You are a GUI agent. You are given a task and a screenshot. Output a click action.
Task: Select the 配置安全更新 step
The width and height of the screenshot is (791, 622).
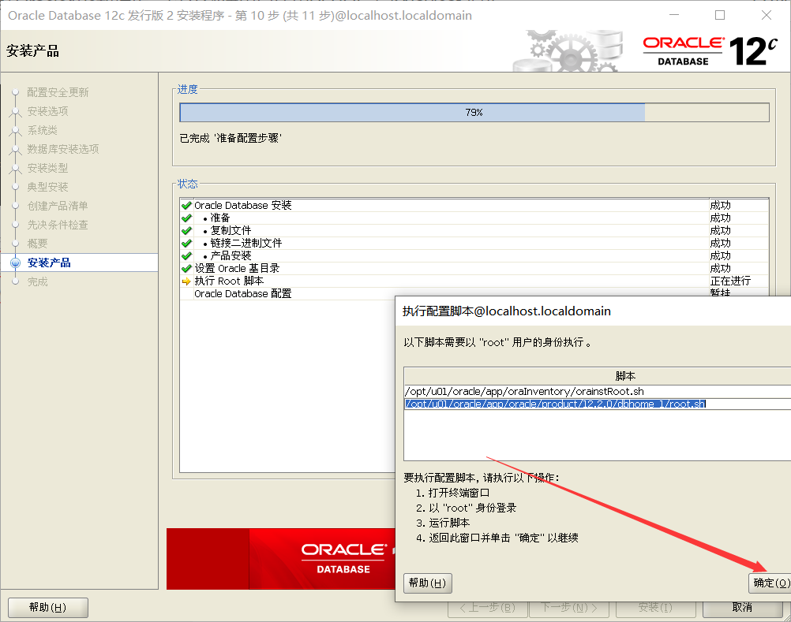[x=58, y=92]
